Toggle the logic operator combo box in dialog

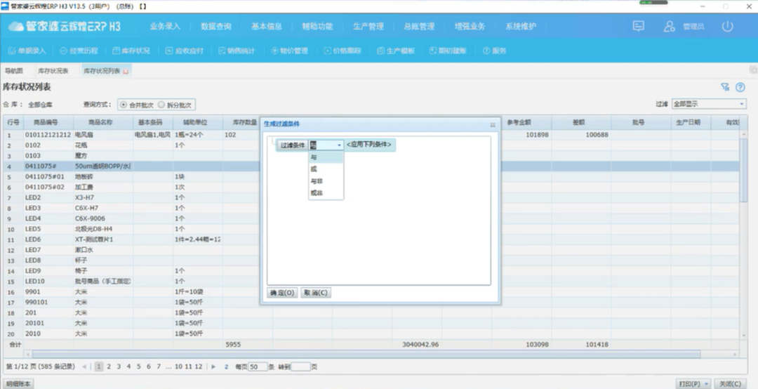pos(326,145)
